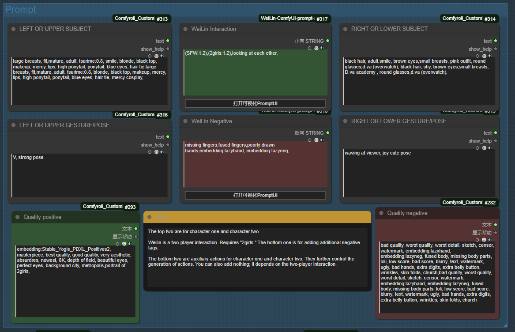Focus the red field containing "missing fingers,fused fingers"
The height and width of the screenshot is (332, 515).
pos(256,164)
